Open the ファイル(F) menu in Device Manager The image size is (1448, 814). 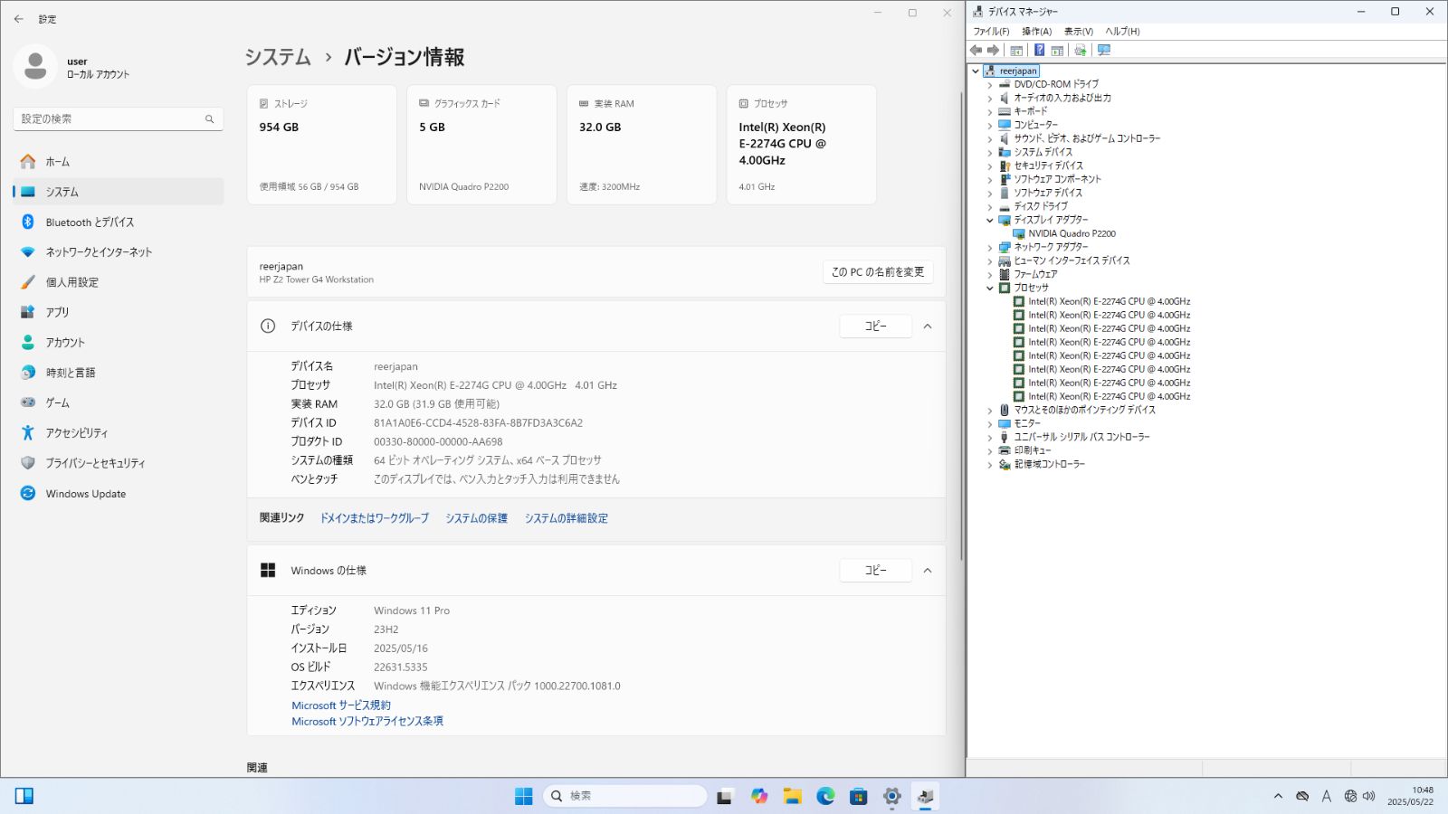(991, 32)
